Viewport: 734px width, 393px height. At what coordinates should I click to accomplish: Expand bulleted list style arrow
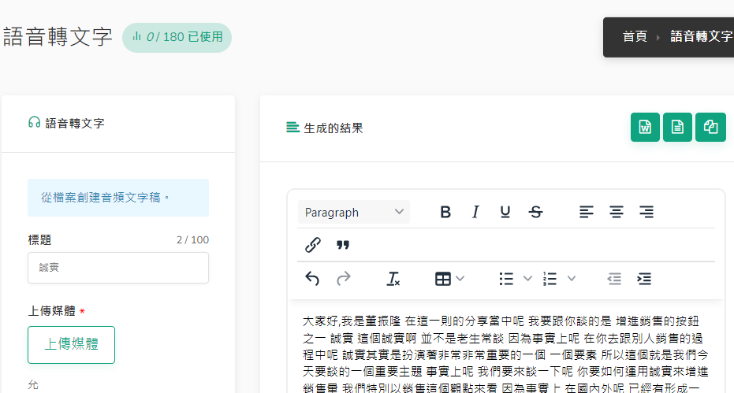point(527,279)
